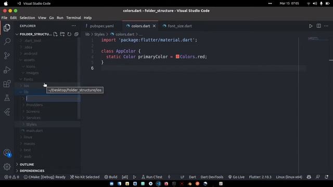Open Dart DevTools from status bar
The width and height of the screenshot is (333, 187).
tap(212, 177)
